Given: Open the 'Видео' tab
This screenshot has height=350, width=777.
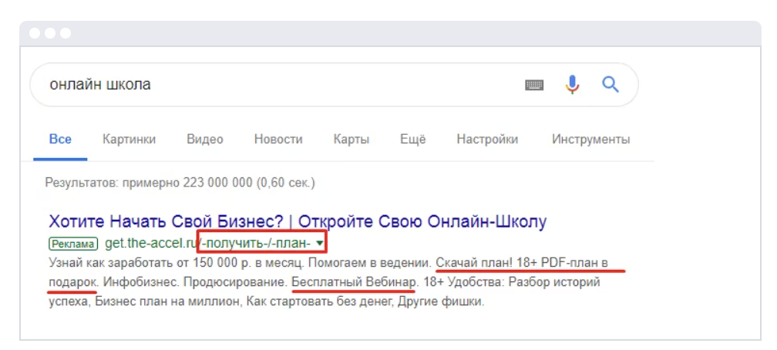Looking at the screenshot, I should point(205,140).
